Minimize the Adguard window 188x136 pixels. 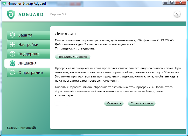point(165,3)
